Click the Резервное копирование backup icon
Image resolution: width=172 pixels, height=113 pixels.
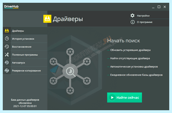(7, 71)
